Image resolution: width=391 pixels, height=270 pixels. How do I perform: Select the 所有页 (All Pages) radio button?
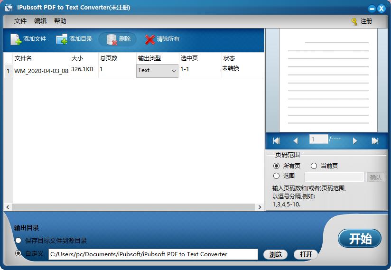click(x=277, y=166)
